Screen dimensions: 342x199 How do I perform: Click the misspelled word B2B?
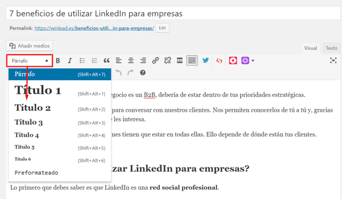coord(150,95)
